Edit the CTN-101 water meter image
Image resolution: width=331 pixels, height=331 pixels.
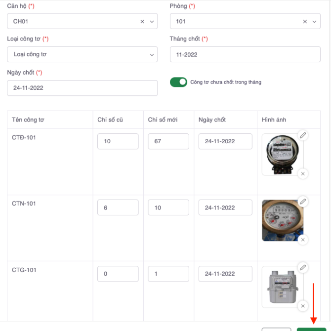click(x=303, y=201)
